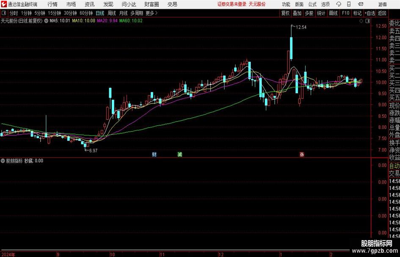Viewport: 400px width, 257px height.
Task: Click the 游客 guest account label
Action: click(x=382, y=4)
